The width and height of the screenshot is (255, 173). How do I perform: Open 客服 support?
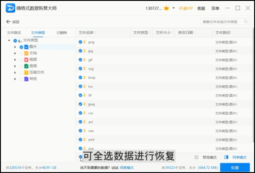click(201, 8)
